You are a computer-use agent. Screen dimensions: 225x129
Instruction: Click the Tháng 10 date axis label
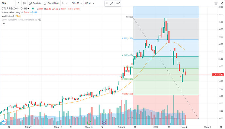(x=58, y=127)
